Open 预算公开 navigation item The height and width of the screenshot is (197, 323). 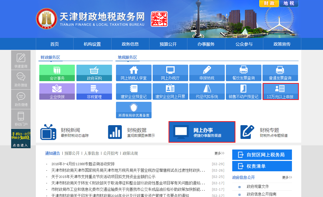(168, 44)
